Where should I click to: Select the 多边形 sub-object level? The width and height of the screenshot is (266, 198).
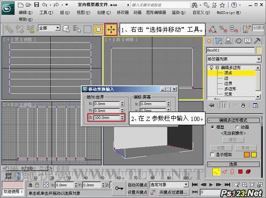[x=230, y=89]
